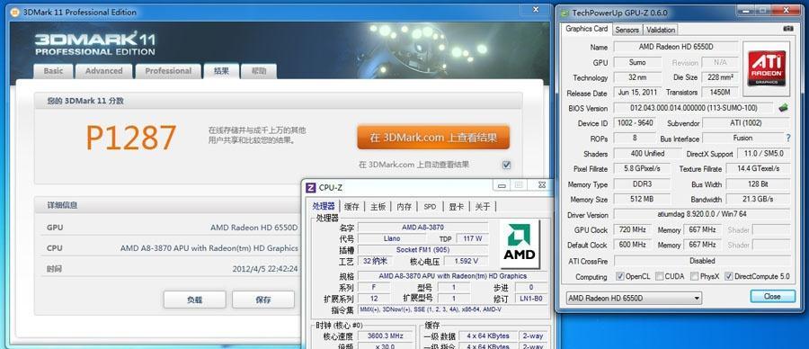Switch to the Sensors tab in GPU-Z
The height and width of the screenshot is (349, 809).
pyautogui.click(x=627, y=30)
